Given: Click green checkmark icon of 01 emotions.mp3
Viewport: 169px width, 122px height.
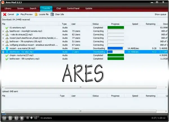Looking at the screenshot, I should coord(7,28).
